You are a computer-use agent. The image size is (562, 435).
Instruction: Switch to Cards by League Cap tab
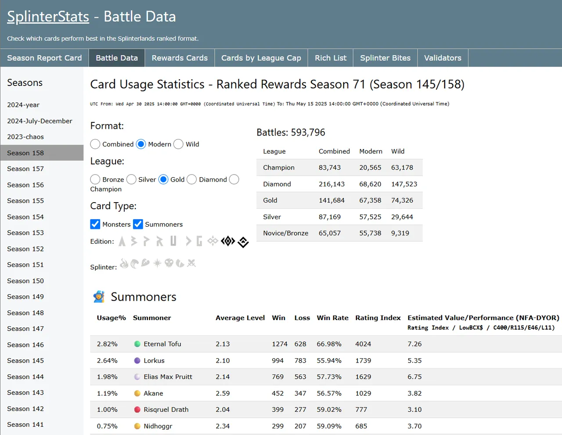coord(261,58)
